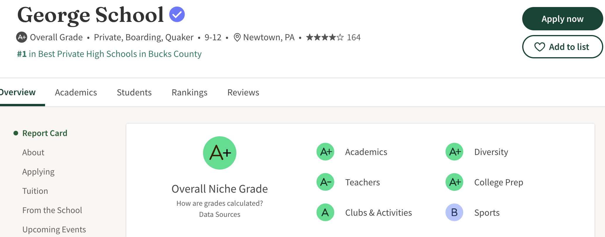The image size is (605, 237).
Task: Click the Sports B grade badge
Action: tap(454, 212)
